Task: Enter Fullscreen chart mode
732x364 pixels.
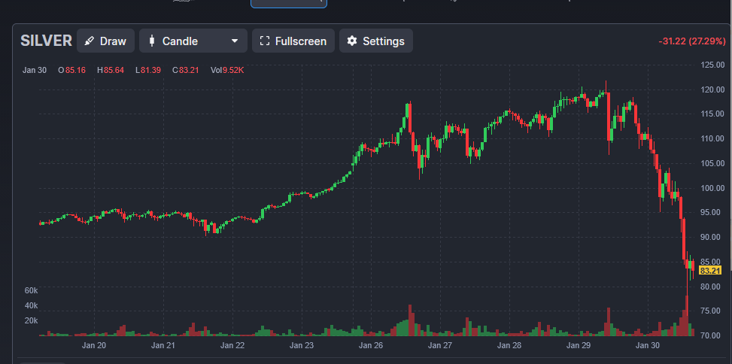Action: [293, 41]
